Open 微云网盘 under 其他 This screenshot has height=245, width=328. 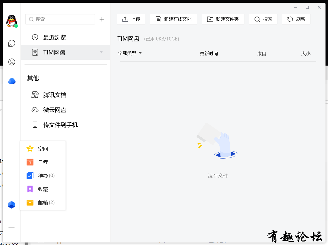click(x=66, y=110)
